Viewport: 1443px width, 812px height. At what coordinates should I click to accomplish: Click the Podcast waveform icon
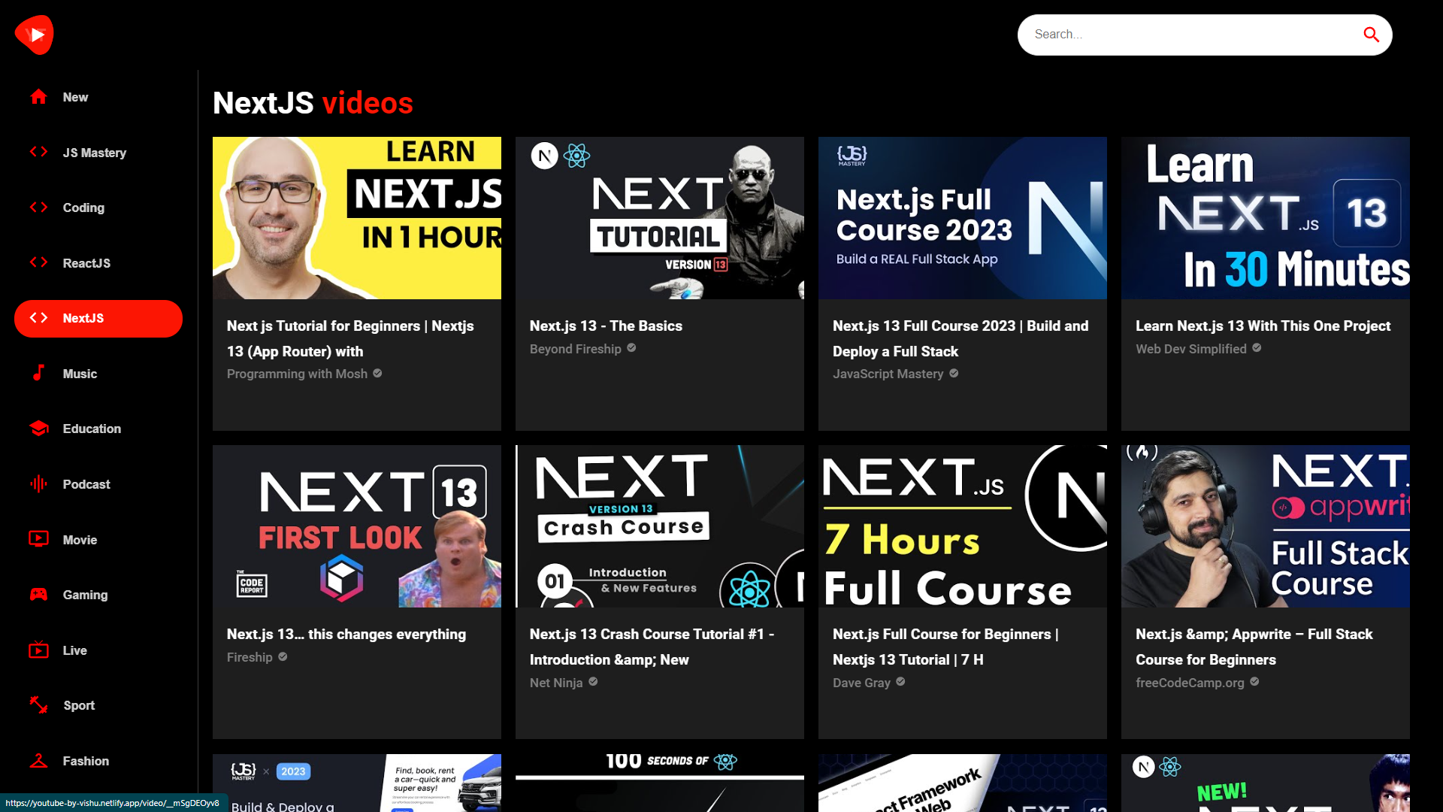38,484
